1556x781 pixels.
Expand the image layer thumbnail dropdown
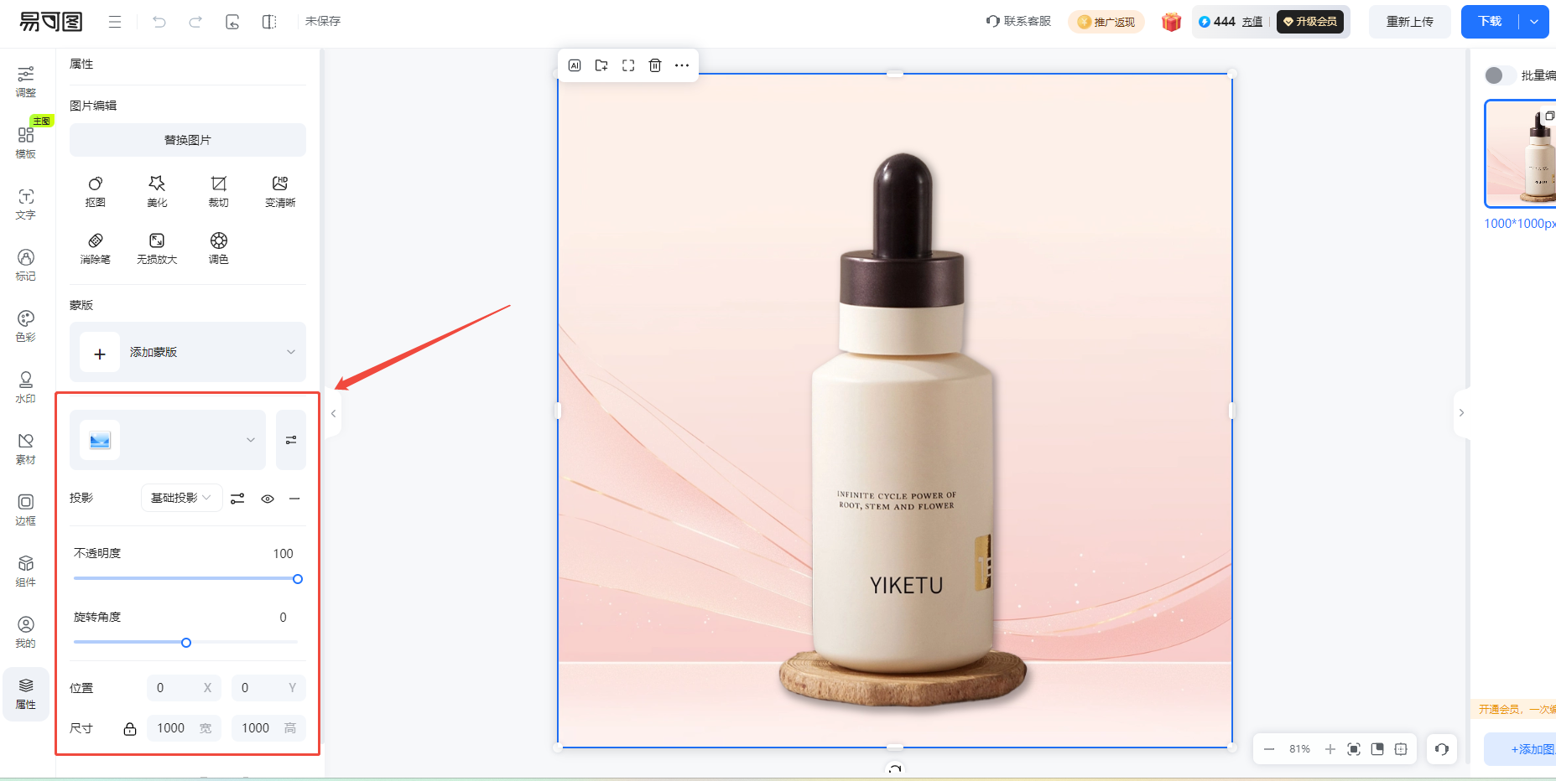[x=251, y=440]
